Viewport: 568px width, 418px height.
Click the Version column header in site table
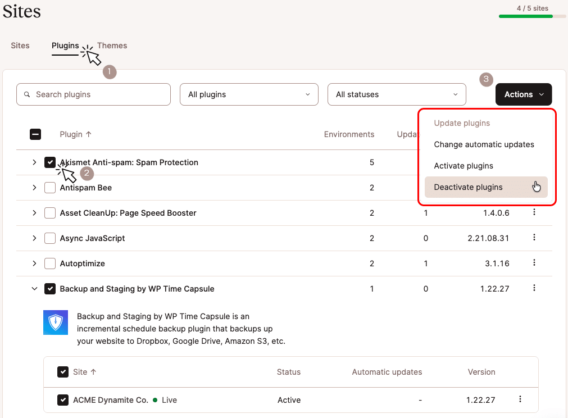pyautogui.click(x=481, y=372)
